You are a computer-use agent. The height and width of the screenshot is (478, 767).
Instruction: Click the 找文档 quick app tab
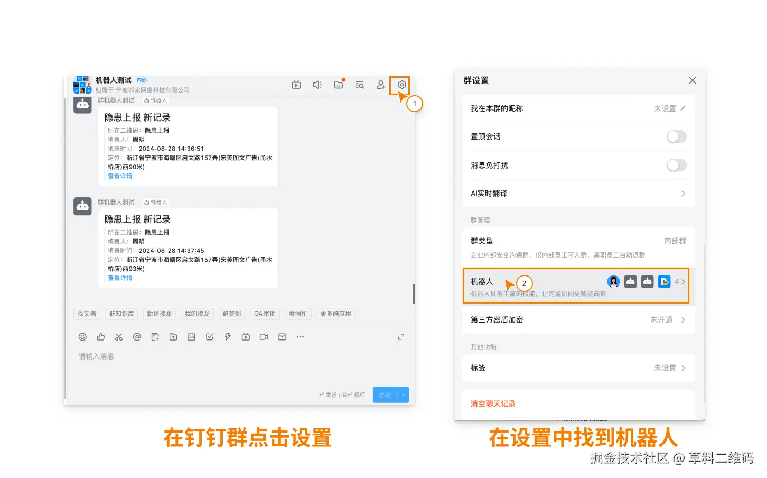tap(87, 314)
